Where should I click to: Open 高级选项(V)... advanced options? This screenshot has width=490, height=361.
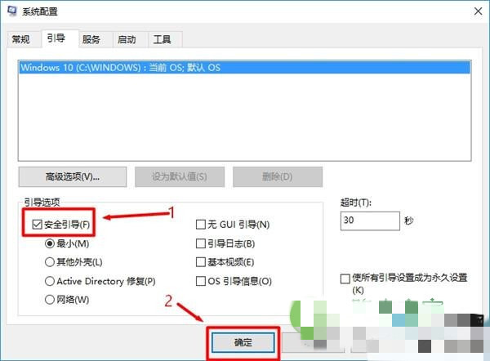(x=73, y=176)
